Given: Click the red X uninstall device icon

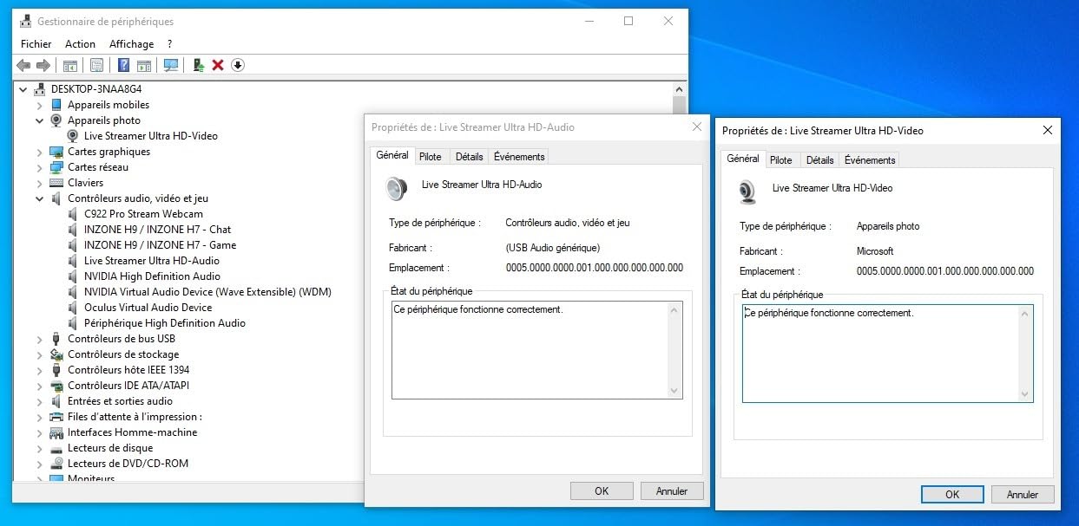Looking at the screenshot, I should [x=218, y=65].
